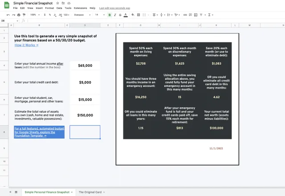This screenshot has height=196, width=285.
Task: Undo the last action
Action: coord(8,15)
